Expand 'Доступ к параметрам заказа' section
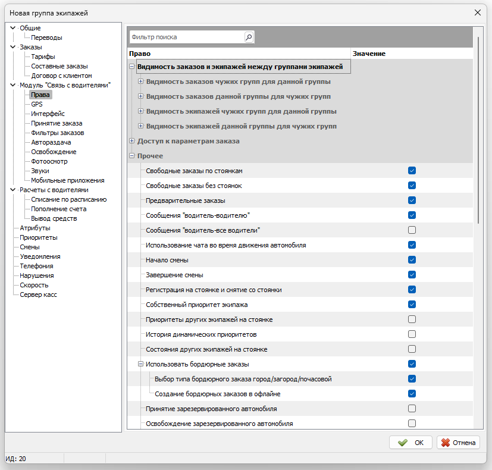492x470 pixels. pos(132,141)
